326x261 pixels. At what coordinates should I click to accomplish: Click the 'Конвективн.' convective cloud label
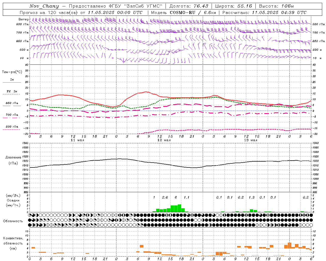click(13, 238)
